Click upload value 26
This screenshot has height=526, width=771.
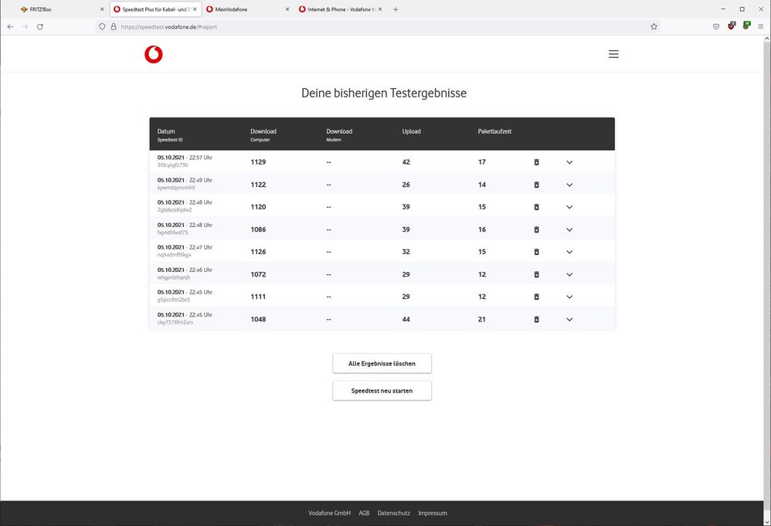tap(406, 185)
